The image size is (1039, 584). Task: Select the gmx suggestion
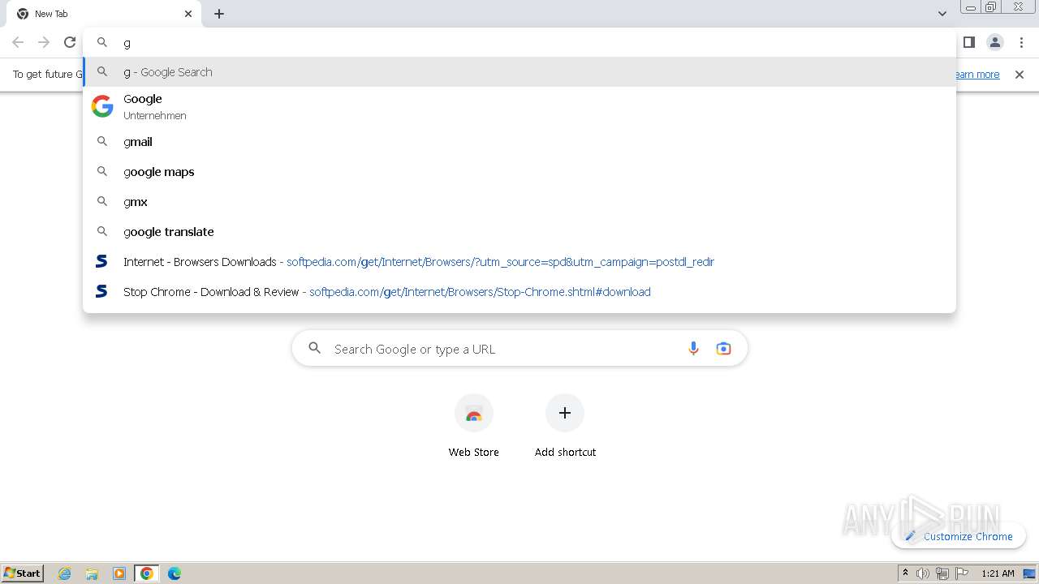tap(519, 202)
